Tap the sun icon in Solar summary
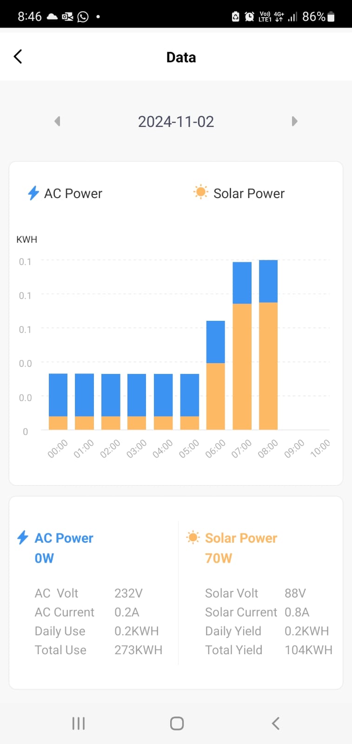The image size is (352, 744). click(x=193, y=538)
